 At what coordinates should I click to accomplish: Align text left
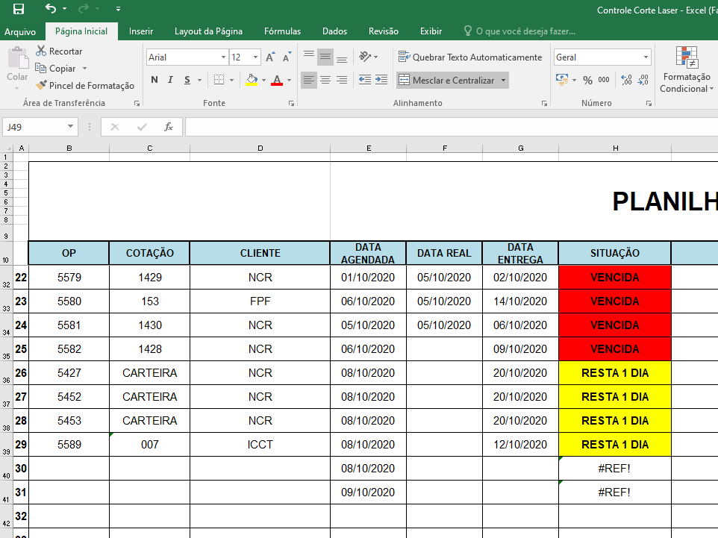(x=309, y=80)
